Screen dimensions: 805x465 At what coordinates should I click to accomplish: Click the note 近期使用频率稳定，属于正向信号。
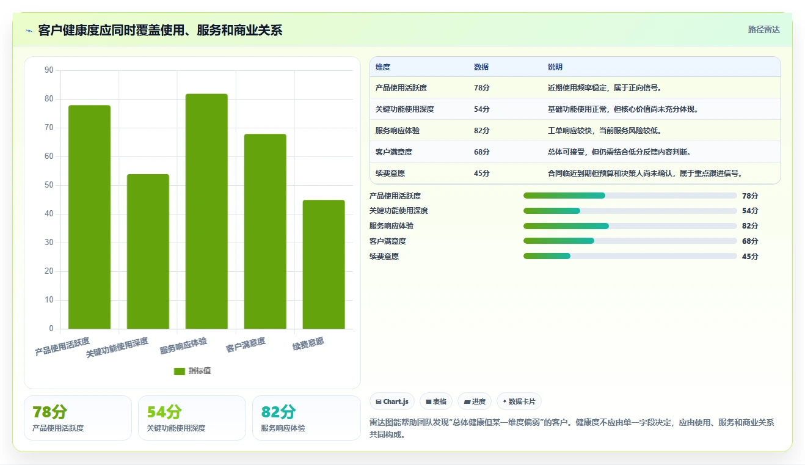click(x=605, y=88)
